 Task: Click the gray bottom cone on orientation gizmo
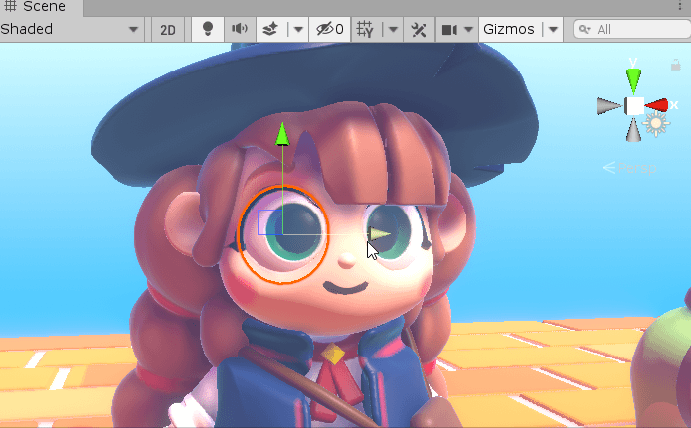[633, 131]
